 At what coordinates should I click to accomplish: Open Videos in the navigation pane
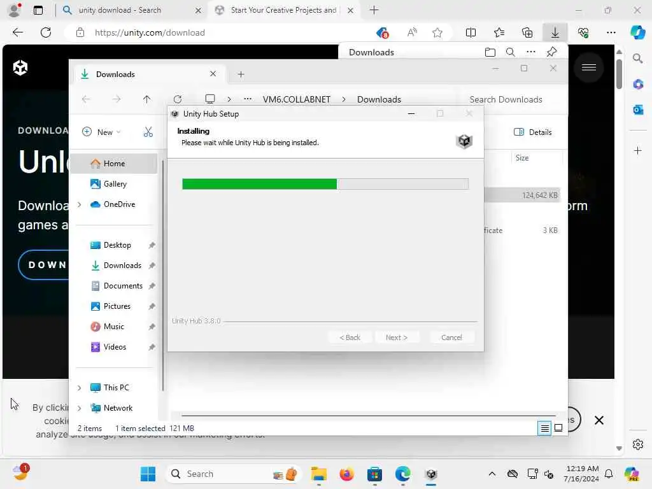(113, 347)
